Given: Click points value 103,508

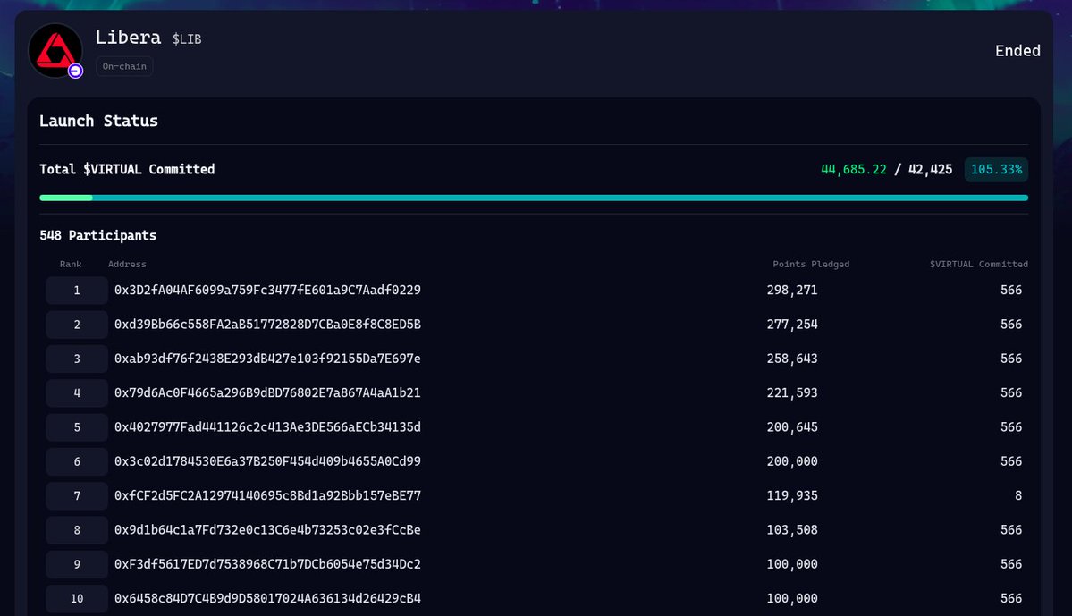Looking at the screenshot, I should pyautogui.click(x=791, y=530).
